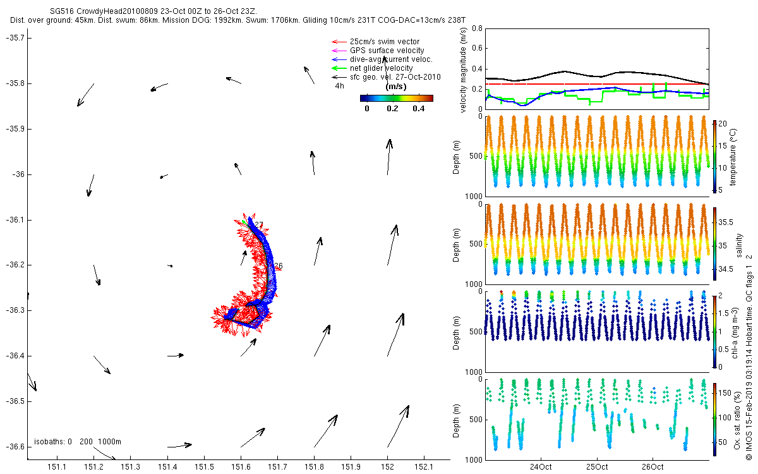Select the 'GPS surface velocity' legend label
Image resolution: width=758 pixels, height=474 pixels.
(x=387, y=51)
